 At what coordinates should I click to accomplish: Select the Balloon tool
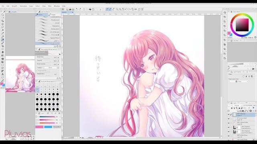tap(2, 77)
